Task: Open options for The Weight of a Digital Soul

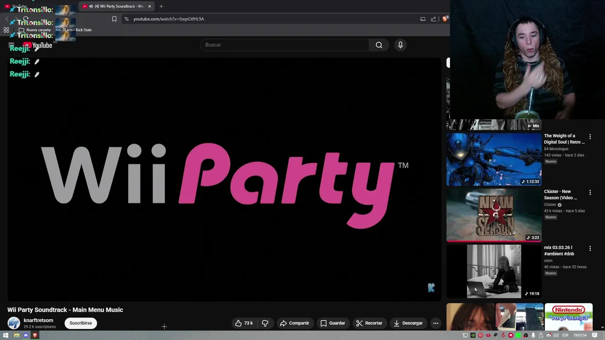Action: [x=590, y=136]
